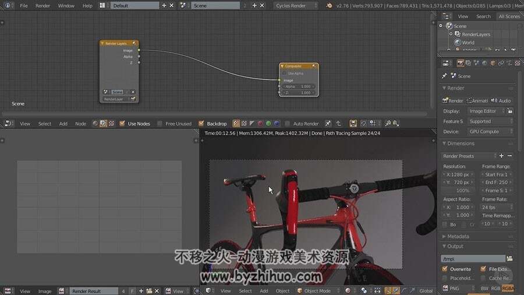
Task: Open the Render menu in top bar
Action: pyautogui.click(x=43, y=6)
